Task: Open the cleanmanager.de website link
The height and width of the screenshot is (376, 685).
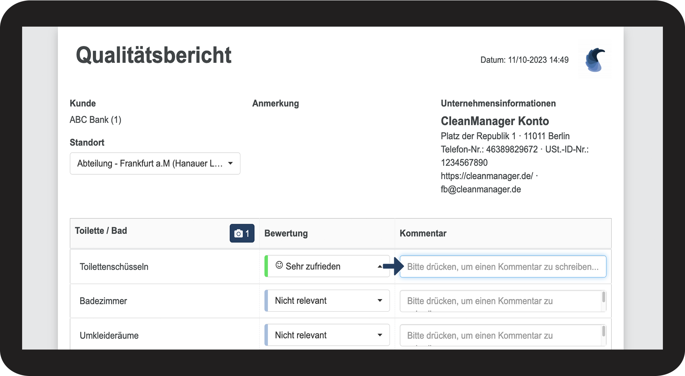Action: tap(487, 176)
